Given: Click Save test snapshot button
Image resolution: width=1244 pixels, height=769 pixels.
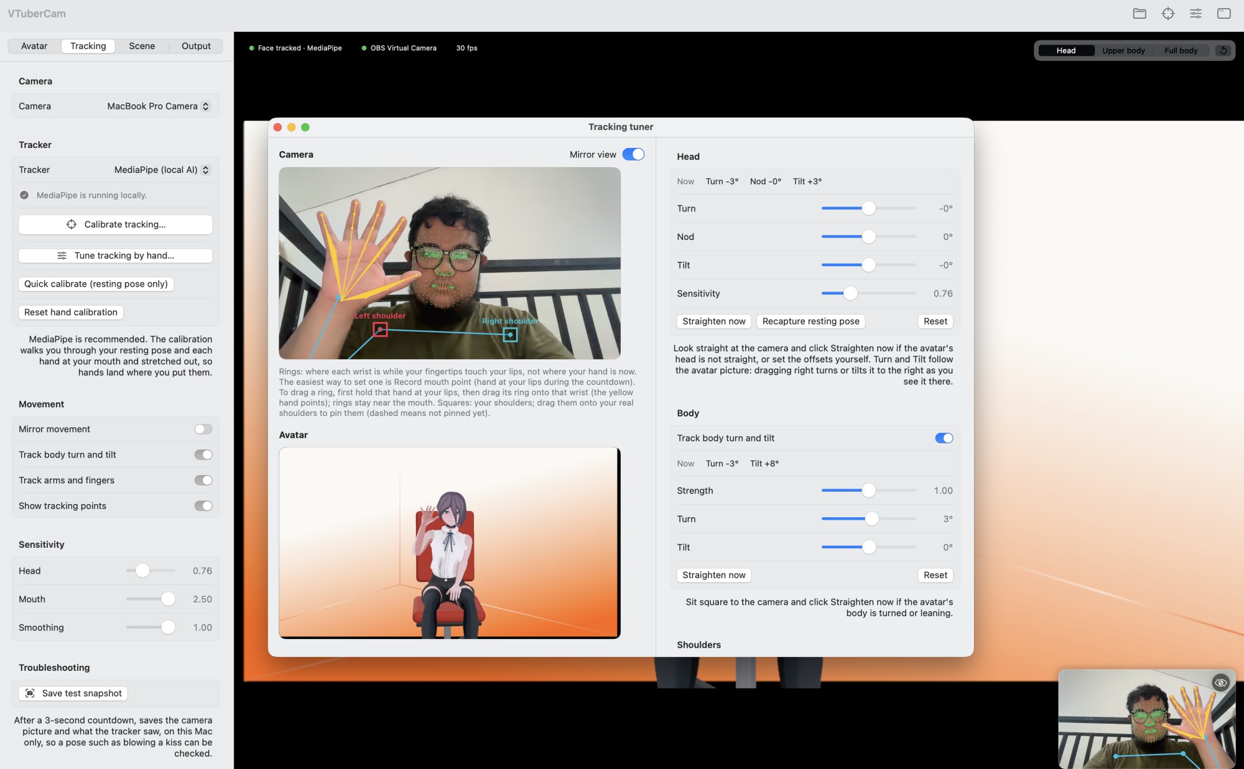Looking at the screenshot, I should pos(73,693).
